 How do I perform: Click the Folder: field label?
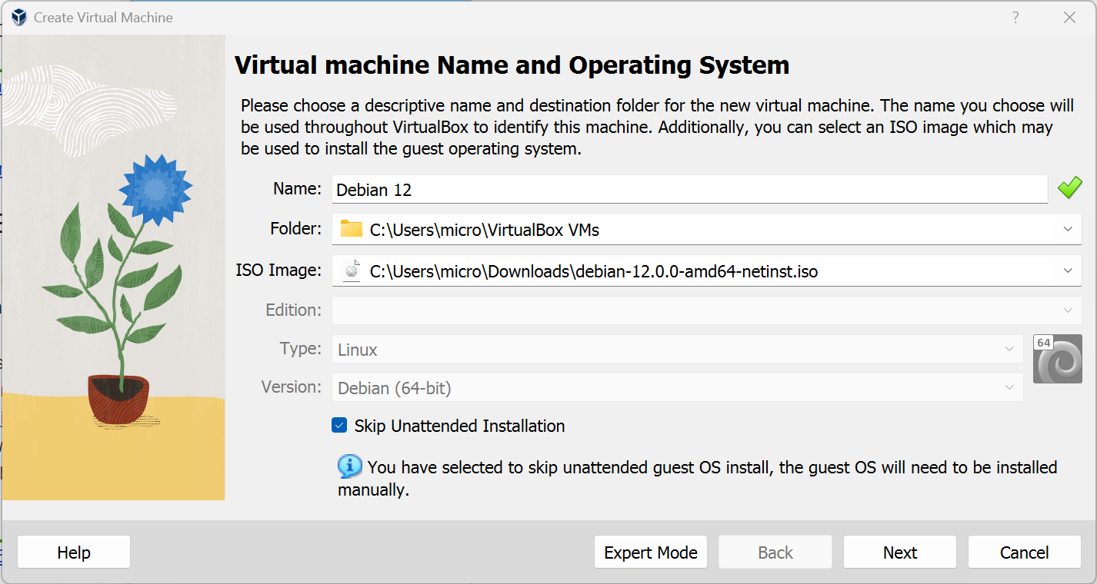[296, 228]
